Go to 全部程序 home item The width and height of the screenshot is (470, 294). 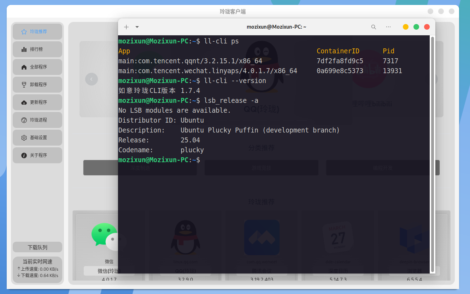click(x=37, y=67)
